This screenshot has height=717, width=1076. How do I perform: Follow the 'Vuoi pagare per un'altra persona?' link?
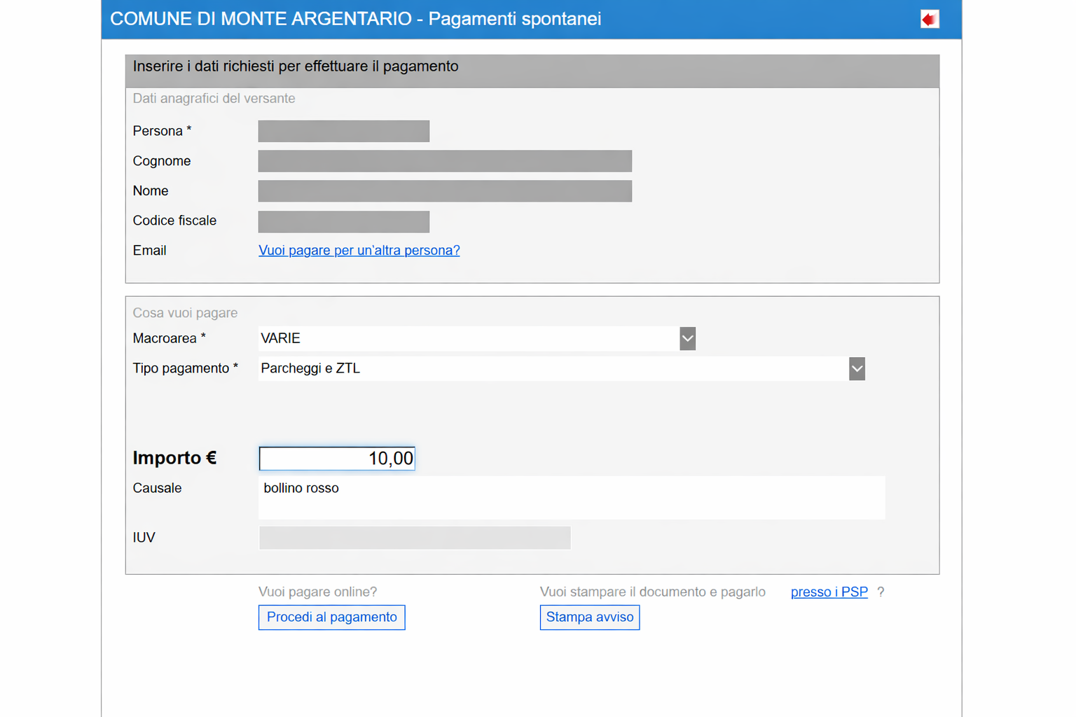pyautogui.click(x=359, y=251)
